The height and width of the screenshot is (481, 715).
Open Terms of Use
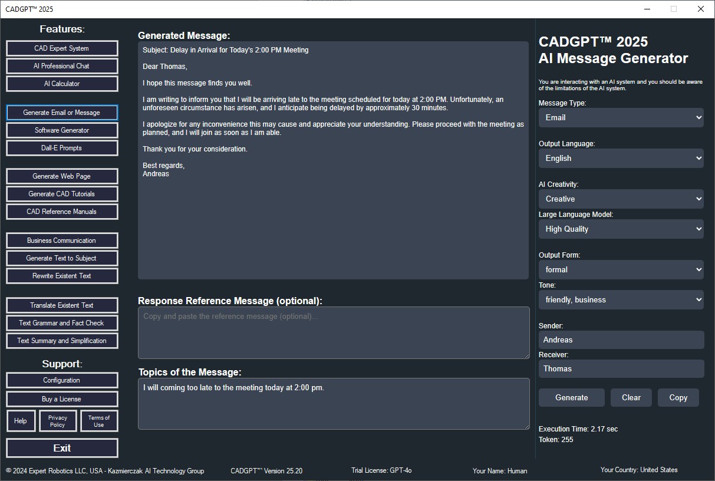pos(99,421)
